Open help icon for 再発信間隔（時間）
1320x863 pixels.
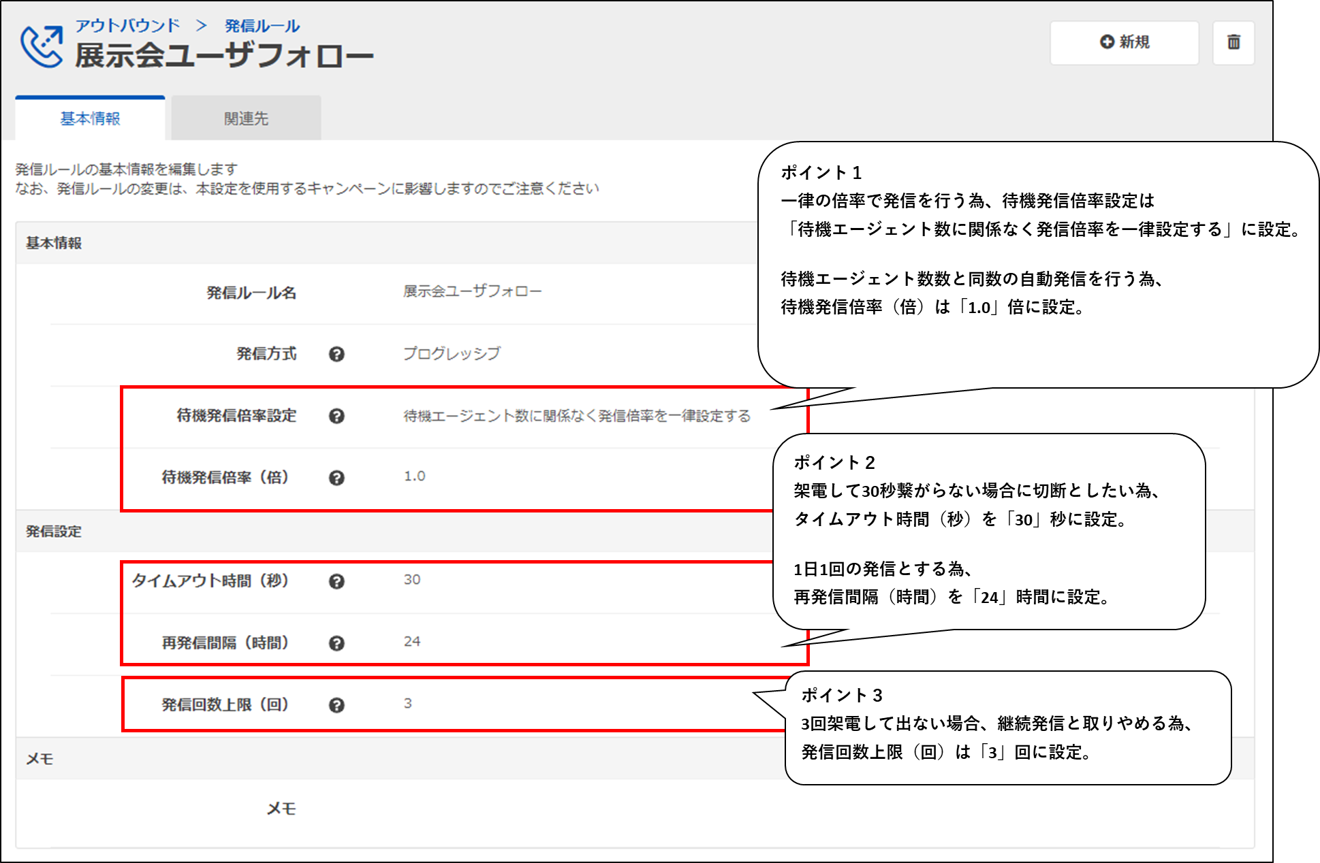[336, 643]
